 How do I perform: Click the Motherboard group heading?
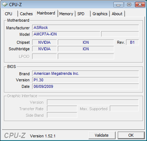coord(18,20)
